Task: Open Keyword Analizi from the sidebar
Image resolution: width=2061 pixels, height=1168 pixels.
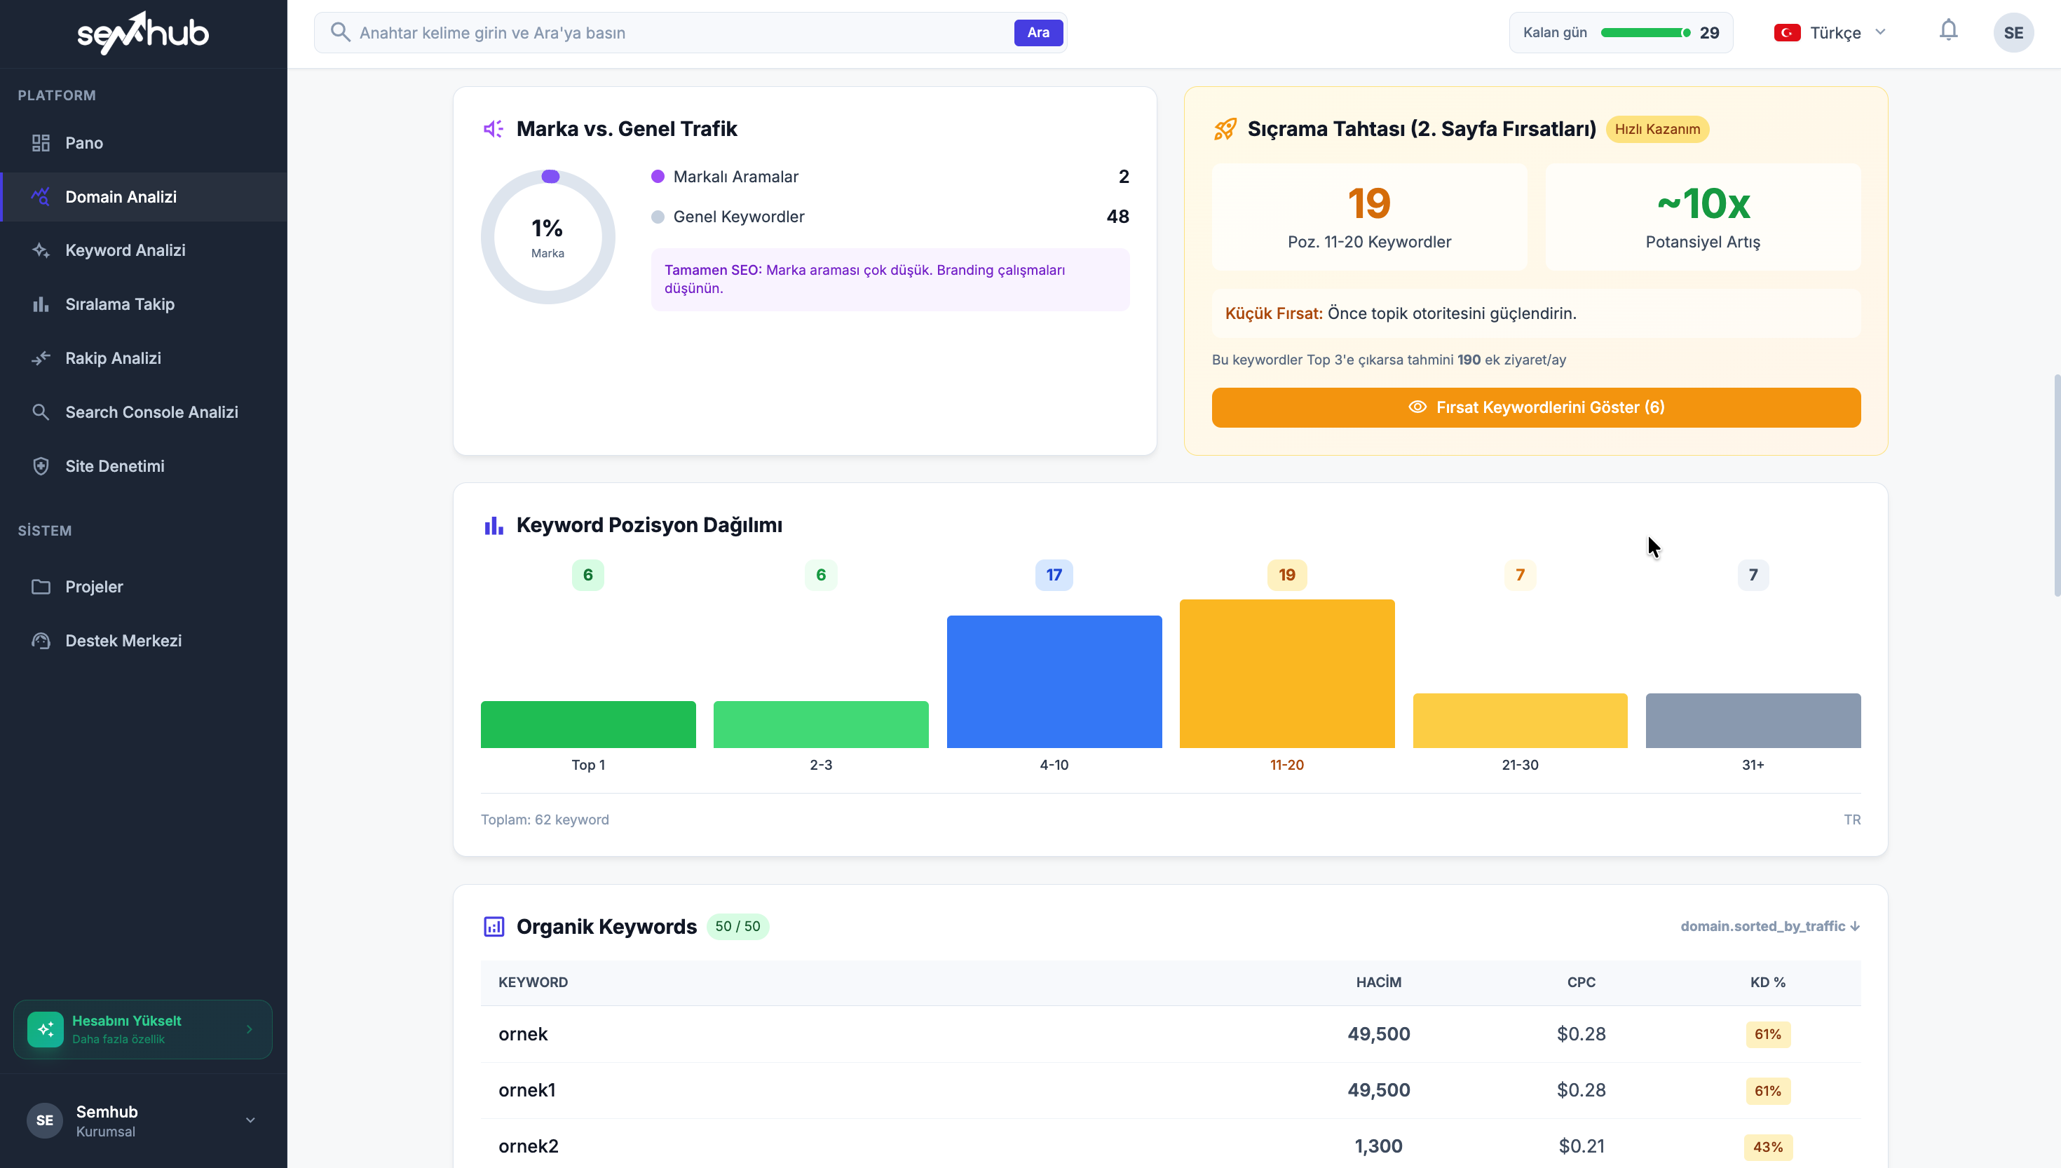Action: pos(125,250)
